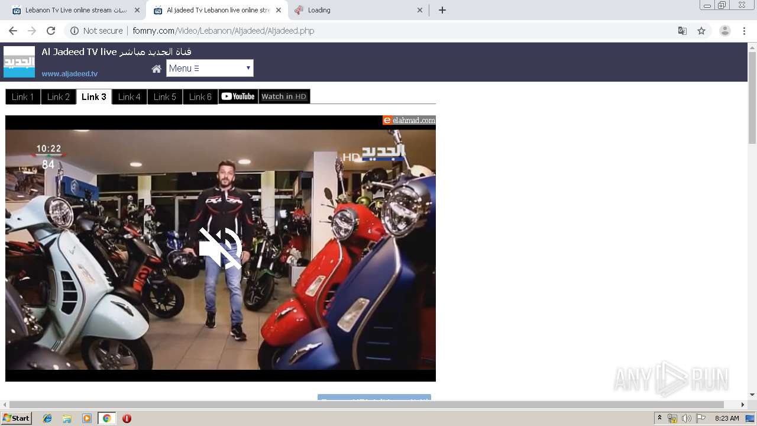Open a new browser tab
The image size is (757, 426).
point(442,10)
